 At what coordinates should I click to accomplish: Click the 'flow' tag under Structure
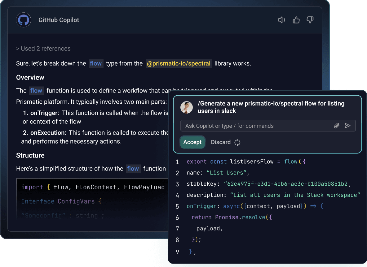[x=133, y=169]
